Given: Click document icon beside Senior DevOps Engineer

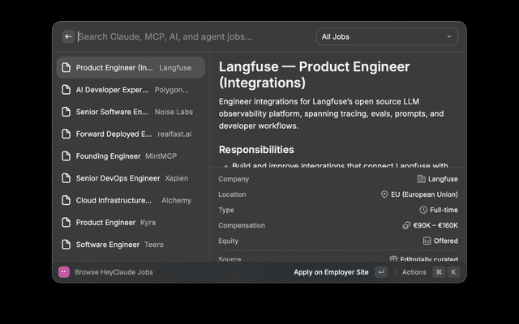Looking at the screenshot, I should (x=66, y=178).
